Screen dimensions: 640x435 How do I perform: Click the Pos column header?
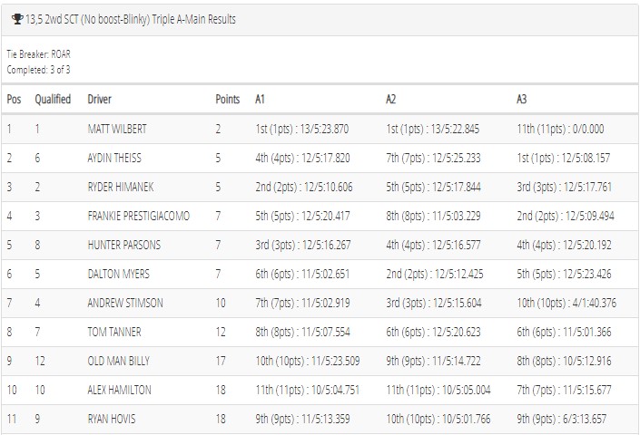click(14, 99)
